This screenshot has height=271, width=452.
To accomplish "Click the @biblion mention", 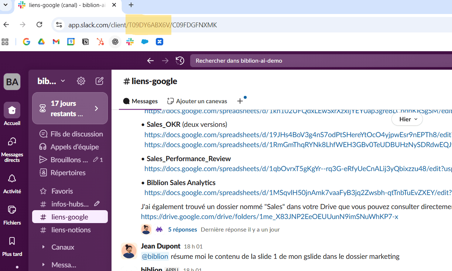I will [155, 256].
